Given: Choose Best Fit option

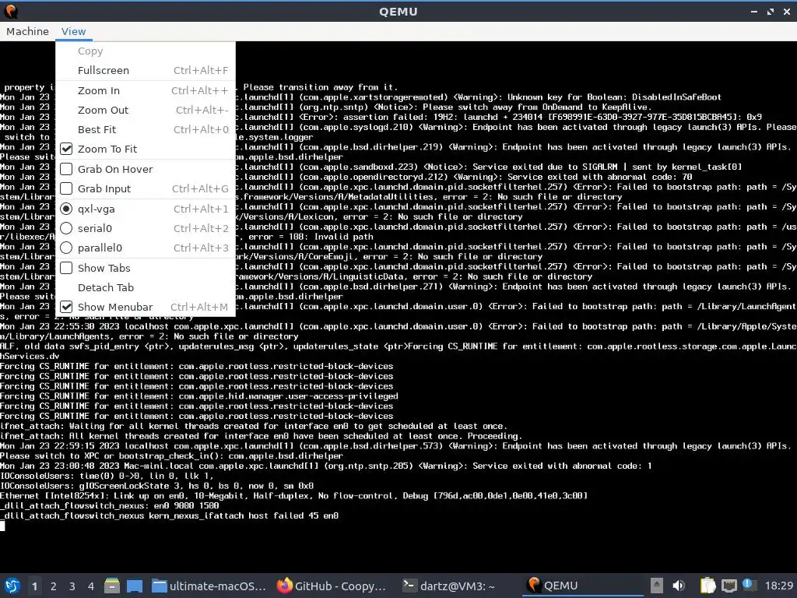Looking at the screenshot, I should pyautogui.click(x=146, y=129).
